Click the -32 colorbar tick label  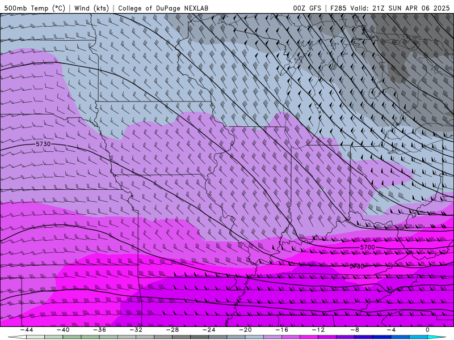[136, 330]
